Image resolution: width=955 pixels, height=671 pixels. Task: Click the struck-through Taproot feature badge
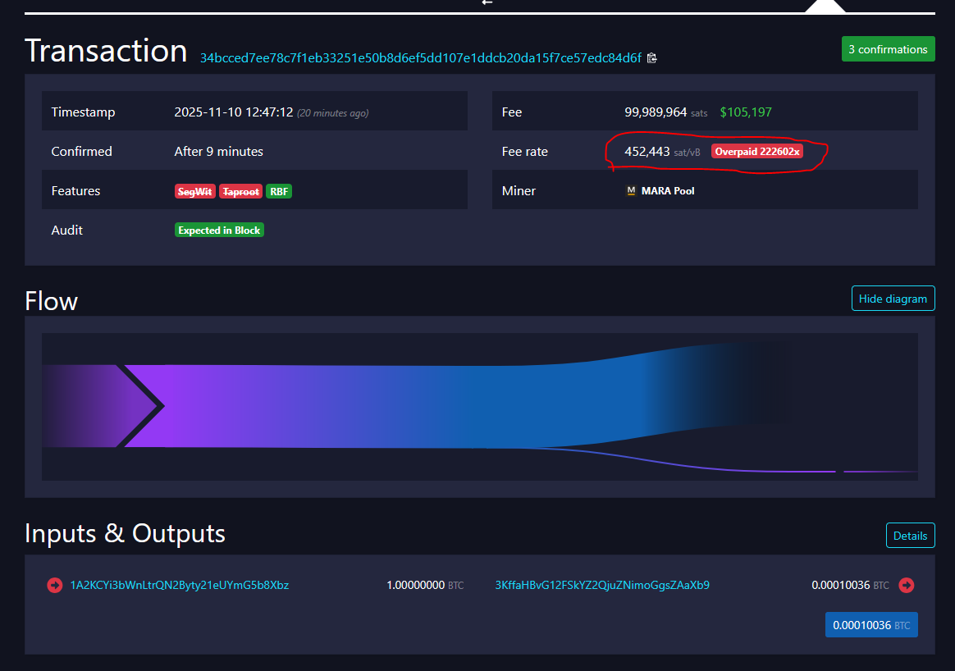click(240, 191)
